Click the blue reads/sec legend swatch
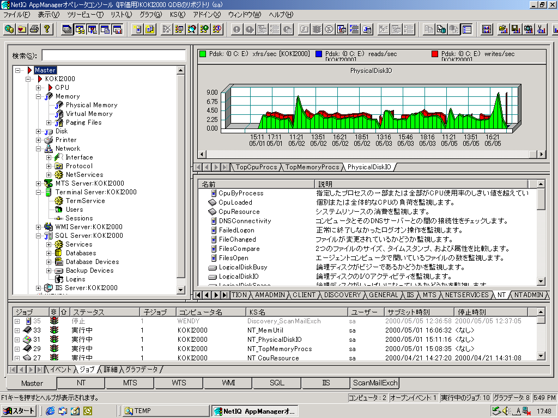Viewport: 558px width, 418px height. (319, 54)
